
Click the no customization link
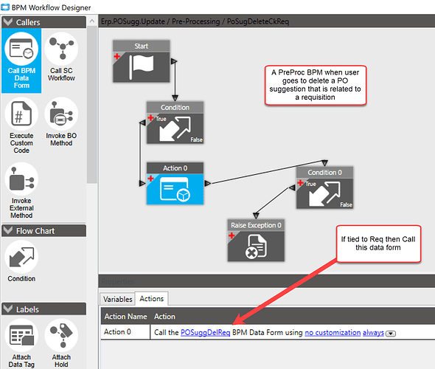click(x=333, y=332)
